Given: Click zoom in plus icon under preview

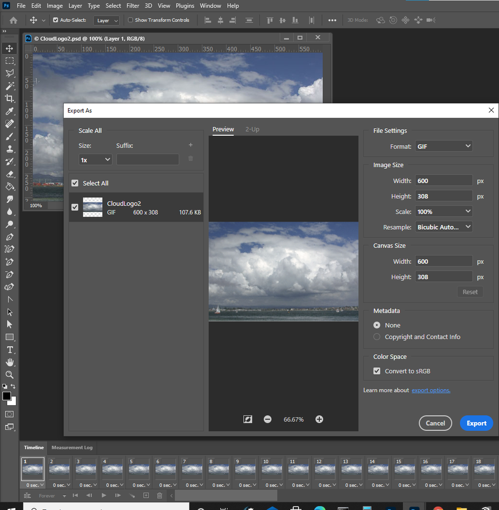Looking at the screenshot, I should [319, 419].
